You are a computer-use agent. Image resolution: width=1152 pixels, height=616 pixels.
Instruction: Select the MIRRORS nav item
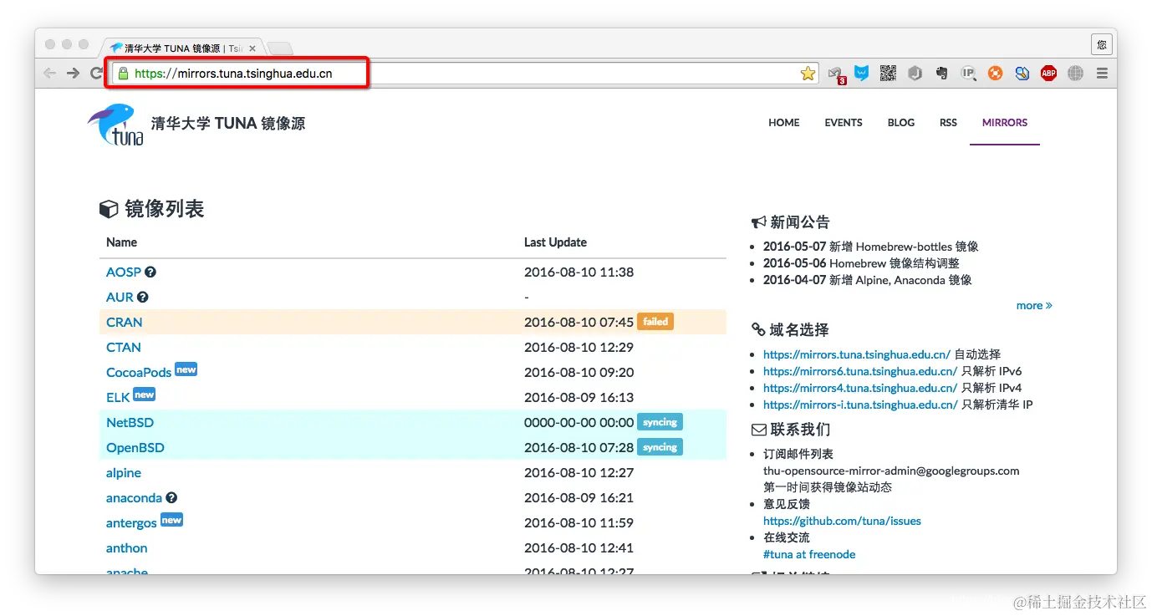[x=1005, y=122]
